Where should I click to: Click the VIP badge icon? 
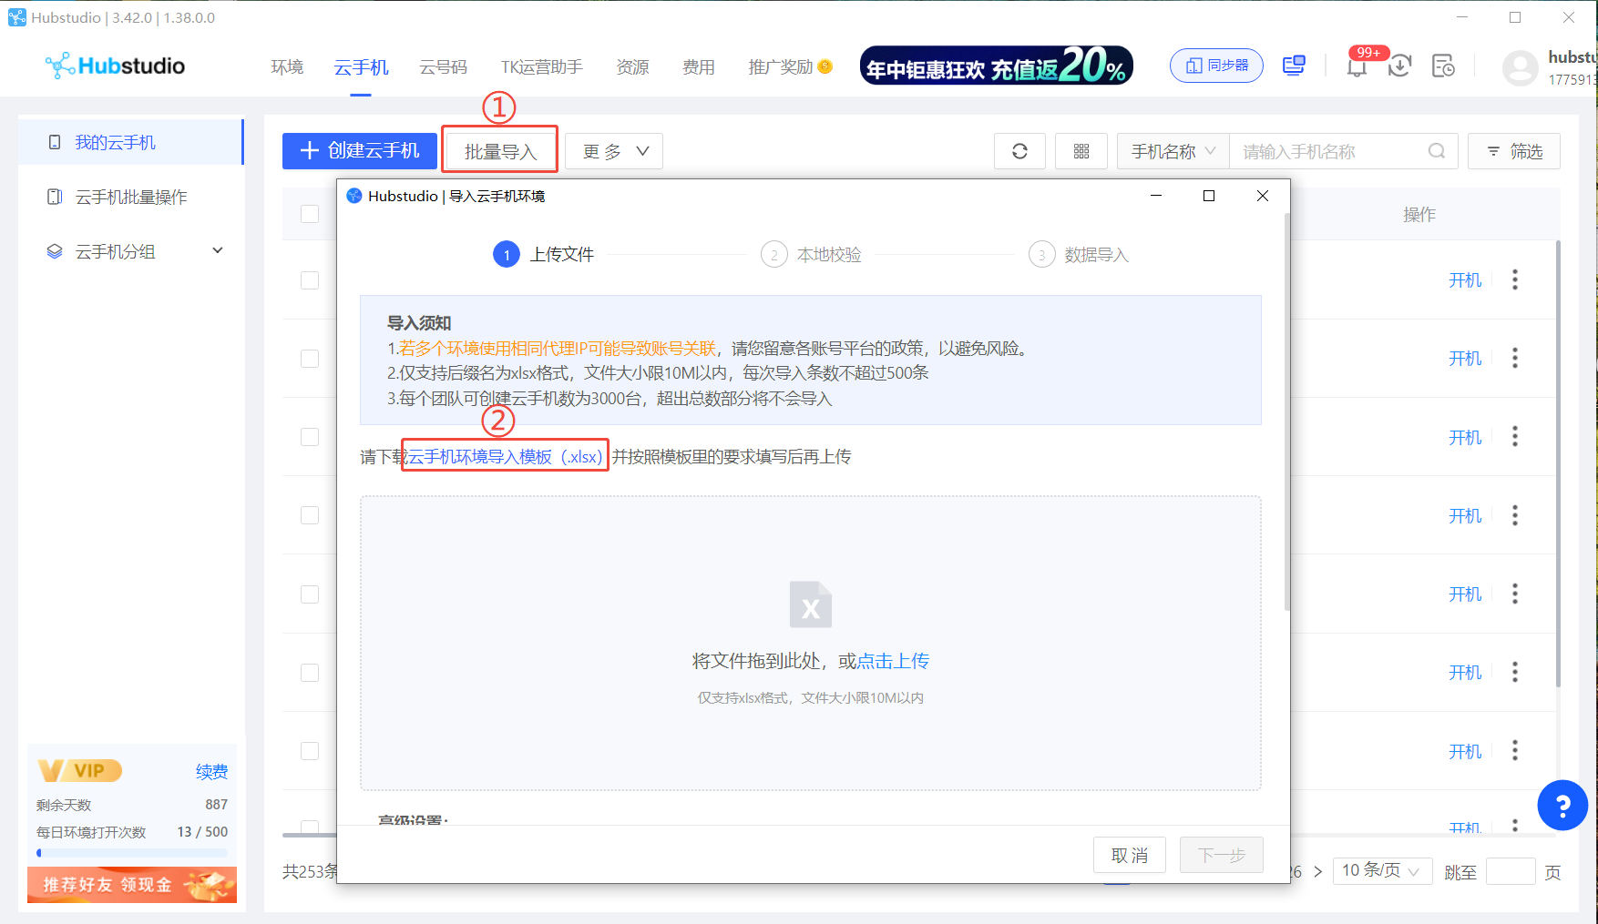80,771
